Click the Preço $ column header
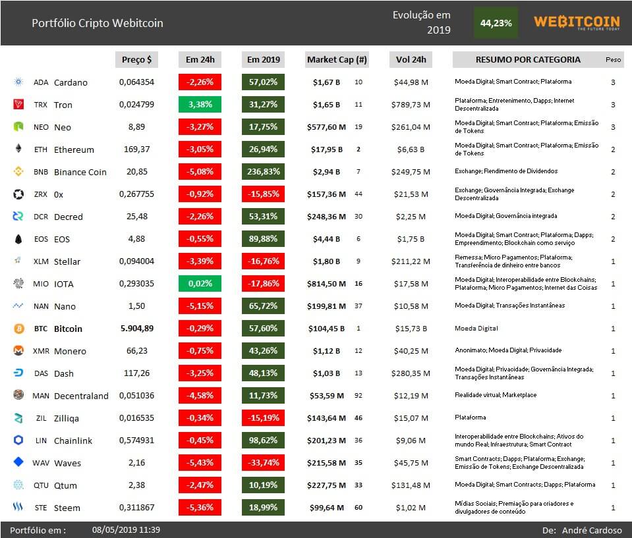Screen dimensions: 632x538 (x=136, y=60)
